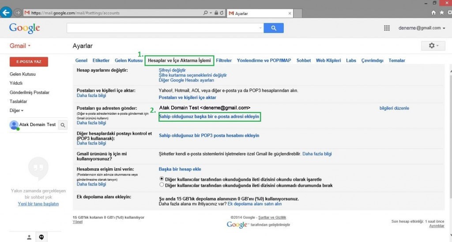The width and height of the screenshot is (452, 242).
Task: Select mark conversation as read option
Action: tap(162, 179)
